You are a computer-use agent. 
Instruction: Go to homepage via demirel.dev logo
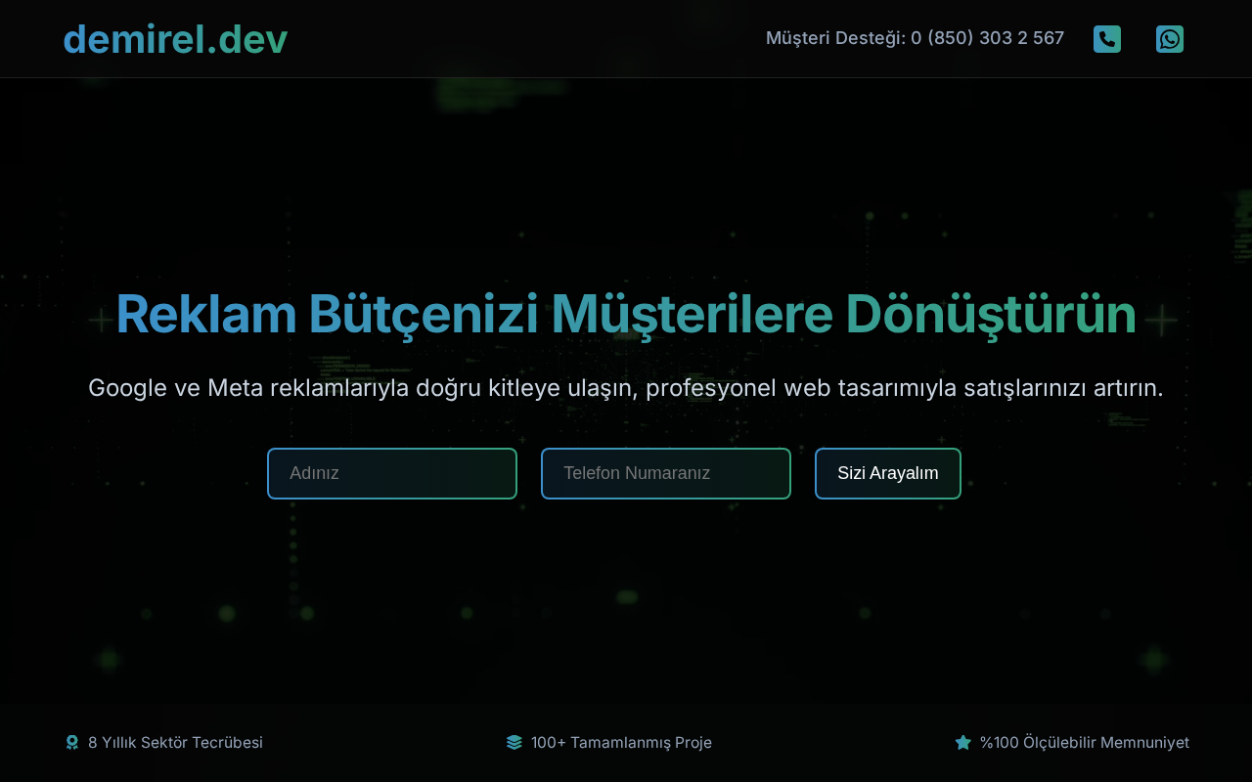point(175,39)
